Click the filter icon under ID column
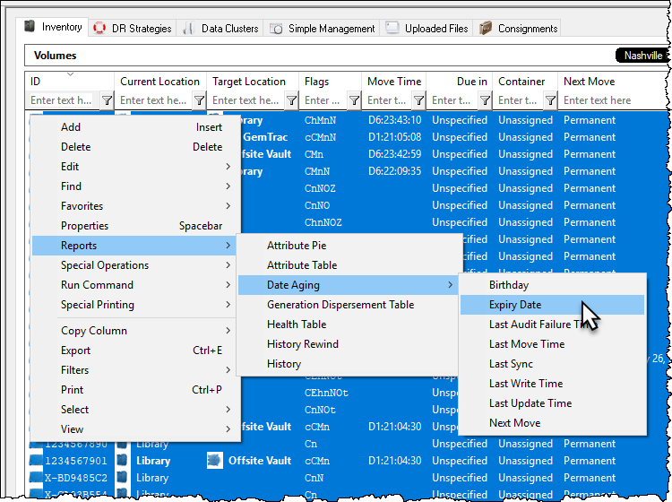Image resolution: width=672 pixels, height=502 pixels. click(107, 100)
